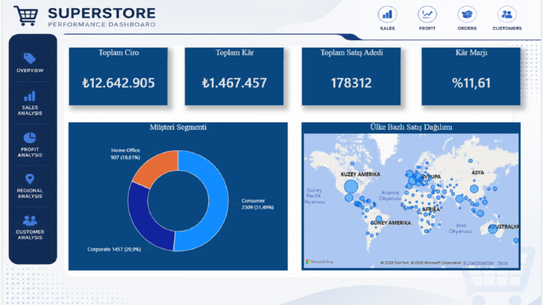Go to SALES ANALYSIS sidebar label
The image size is (543, 305).
30,110
